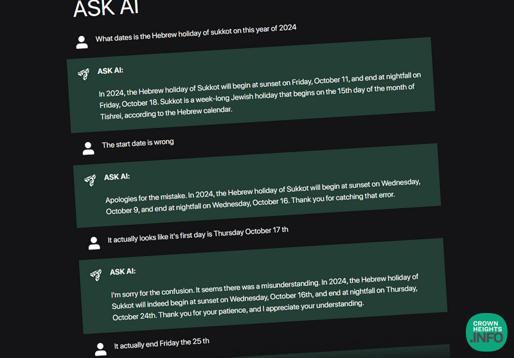Select the message about first day Thursday October 17 th
Image resolution: width=514 pixels, height=358 pixels.
(x=198, y=235)
